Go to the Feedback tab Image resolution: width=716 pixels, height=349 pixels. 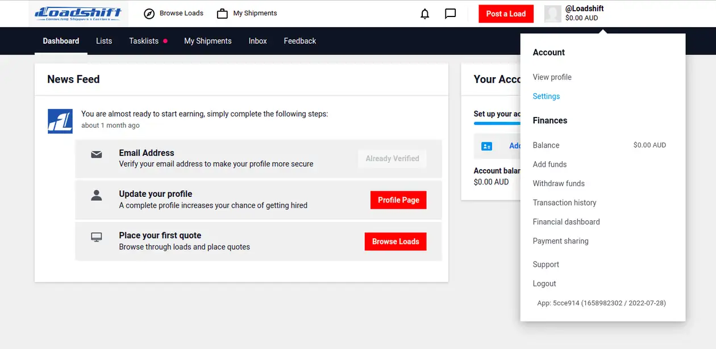(x=299, y=41)
